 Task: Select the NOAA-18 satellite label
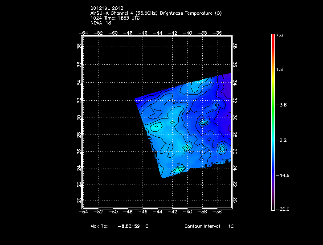100,23
